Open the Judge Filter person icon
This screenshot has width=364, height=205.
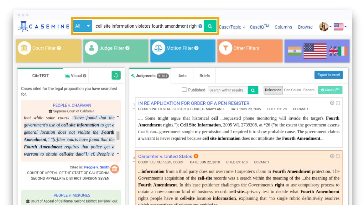tap(91, 48)
